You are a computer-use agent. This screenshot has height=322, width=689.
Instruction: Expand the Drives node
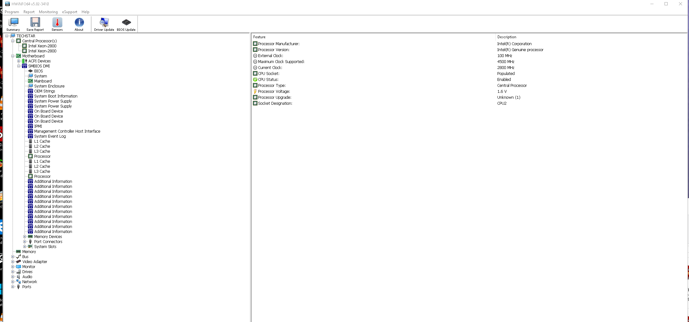pyautogui.click(x=13, y=272)
